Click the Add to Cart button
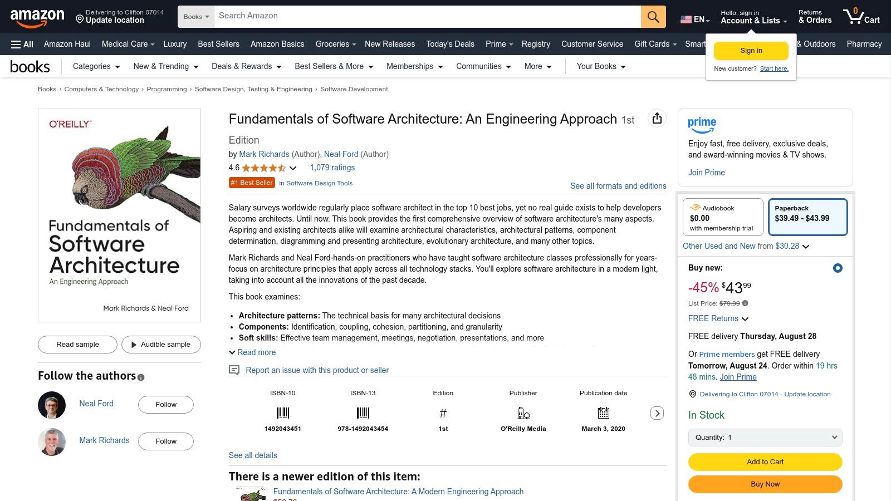Image resolution: width=891 pixels, height=501 pixels. tap(765, 462)
